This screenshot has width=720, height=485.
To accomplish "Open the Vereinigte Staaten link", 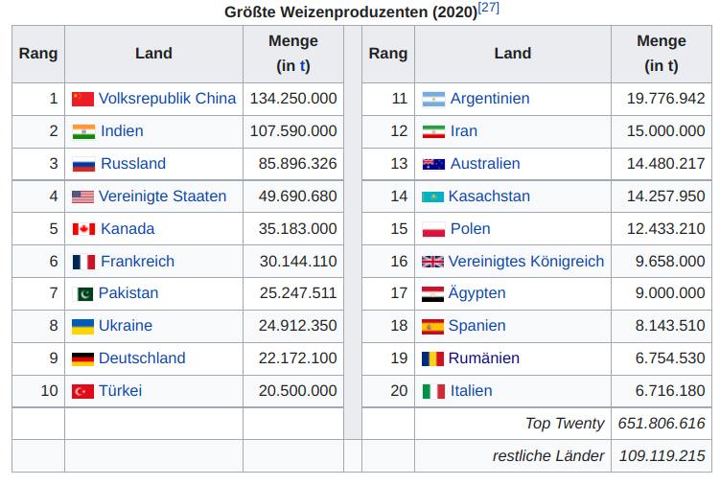I will pyautogui.click(x=163, y=196).
